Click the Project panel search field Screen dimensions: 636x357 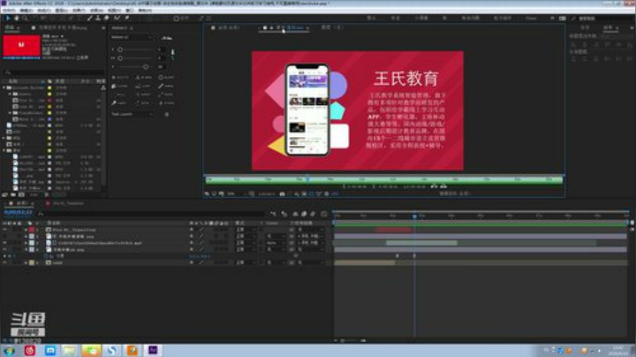pyautogui.click(x=53, y=72)
